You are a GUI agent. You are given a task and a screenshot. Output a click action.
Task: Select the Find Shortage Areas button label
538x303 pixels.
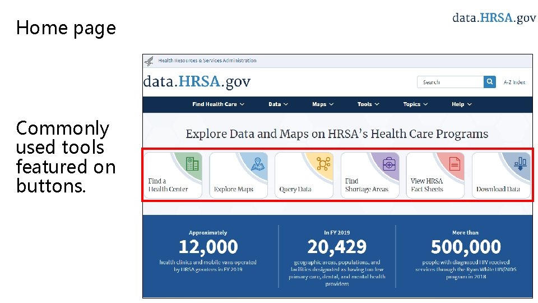point(367,185)
